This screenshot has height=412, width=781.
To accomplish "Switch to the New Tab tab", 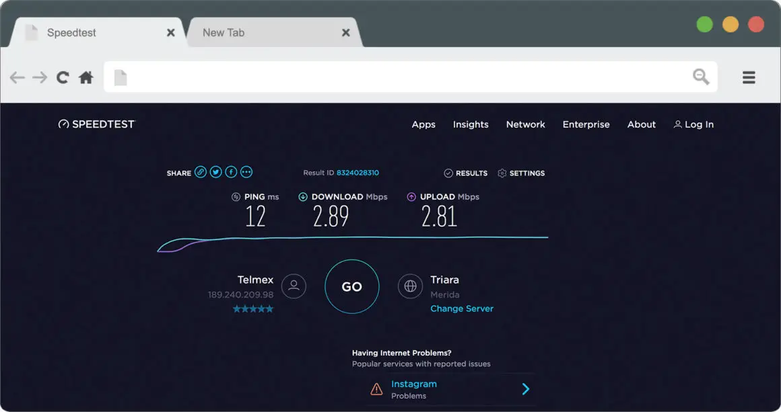I will click(274, 33).
